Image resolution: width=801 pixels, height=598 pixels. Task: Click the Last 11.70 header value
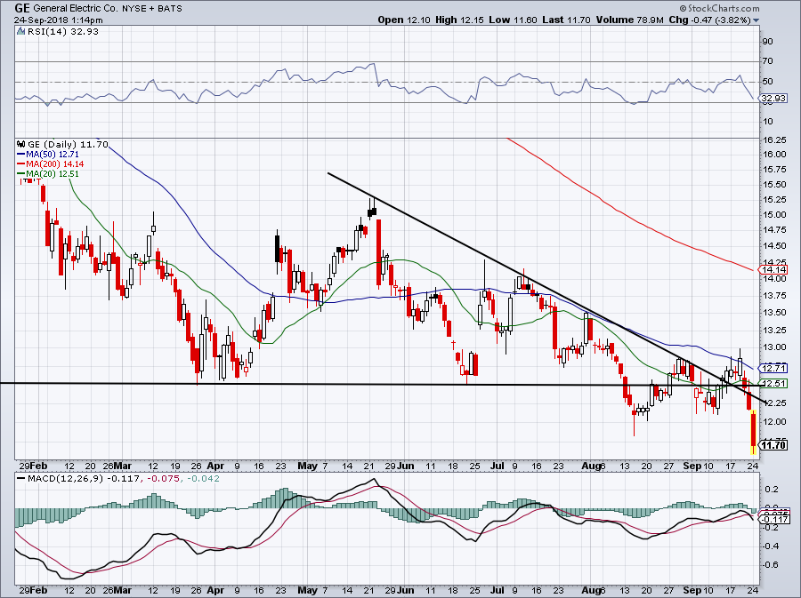567,20
